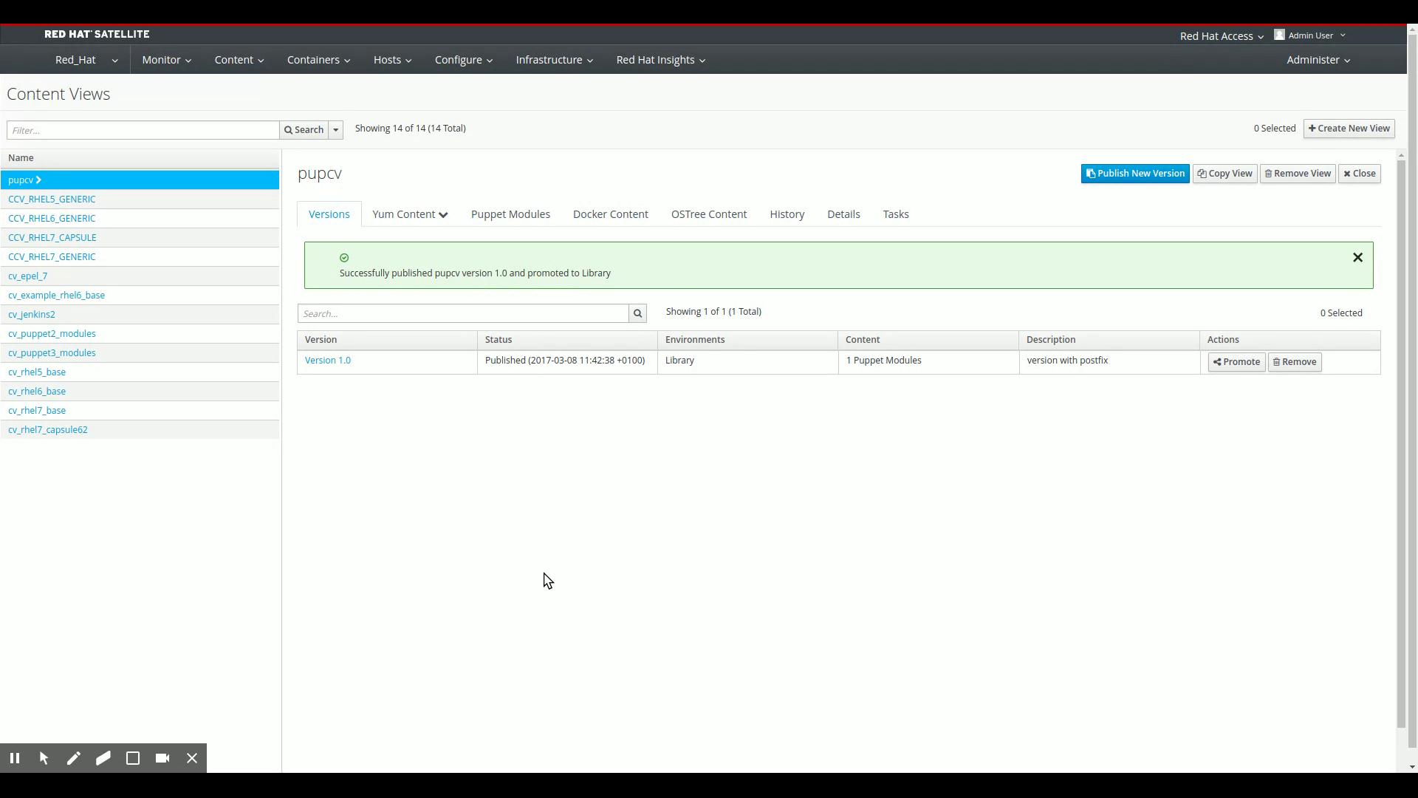Image resolution: width=1418 pixels, height=798 pixels.
Task: Click Publish New Version button
Action: click(x=1135, y=174)
